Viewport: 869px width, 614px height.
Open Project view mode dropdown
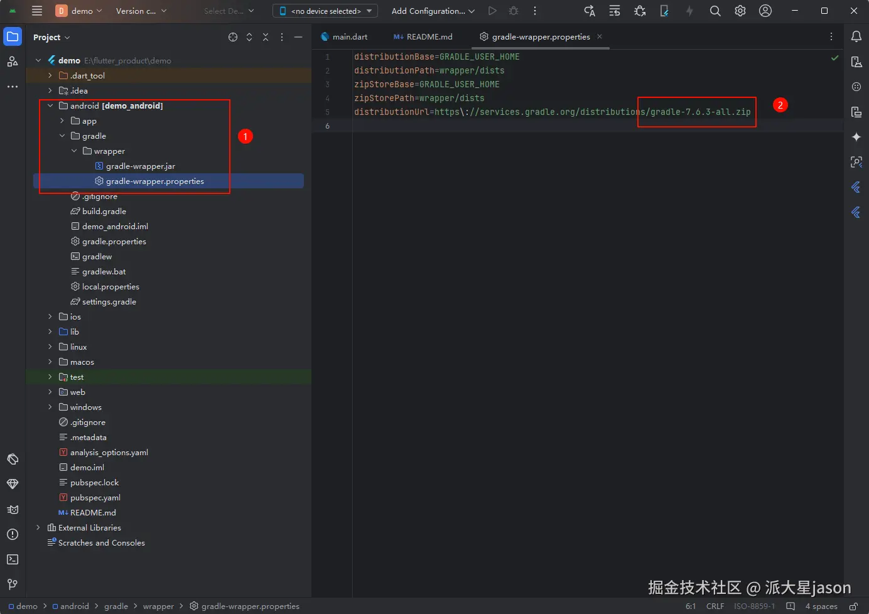pyautogui.click(x=51, y=37)
